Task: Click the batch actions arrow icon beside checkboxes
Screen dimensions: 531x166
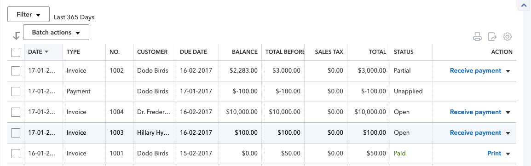Action: coord(16,35)
